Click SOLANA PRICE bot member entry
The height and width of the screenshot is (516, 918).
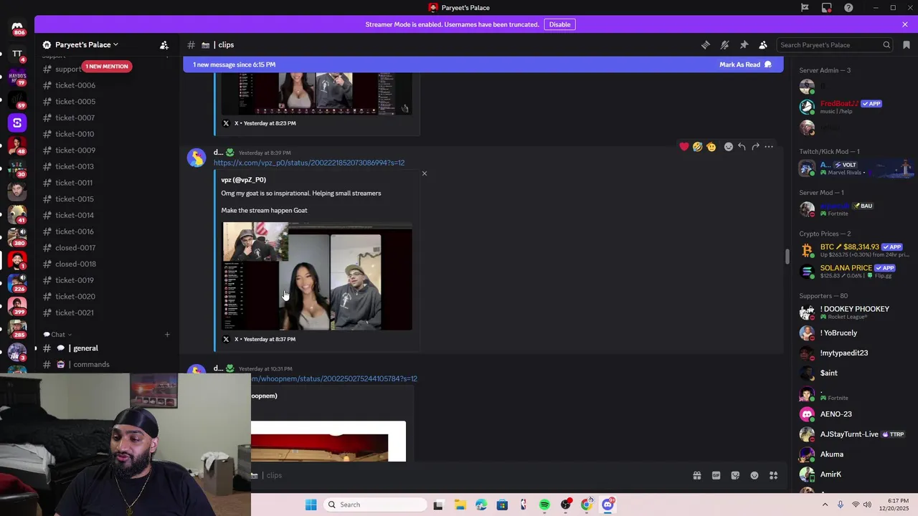(x=853, y=271)
